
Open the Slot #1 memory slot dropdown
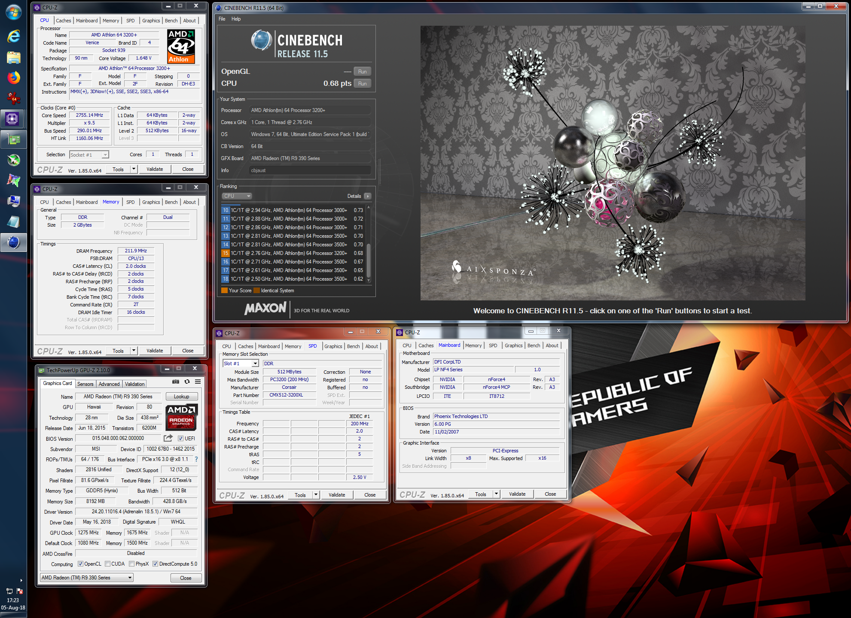pos(241,364)
